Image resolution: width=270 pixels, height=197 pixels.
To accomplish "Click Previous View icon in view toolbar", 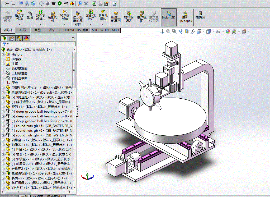I will (181, 31).
